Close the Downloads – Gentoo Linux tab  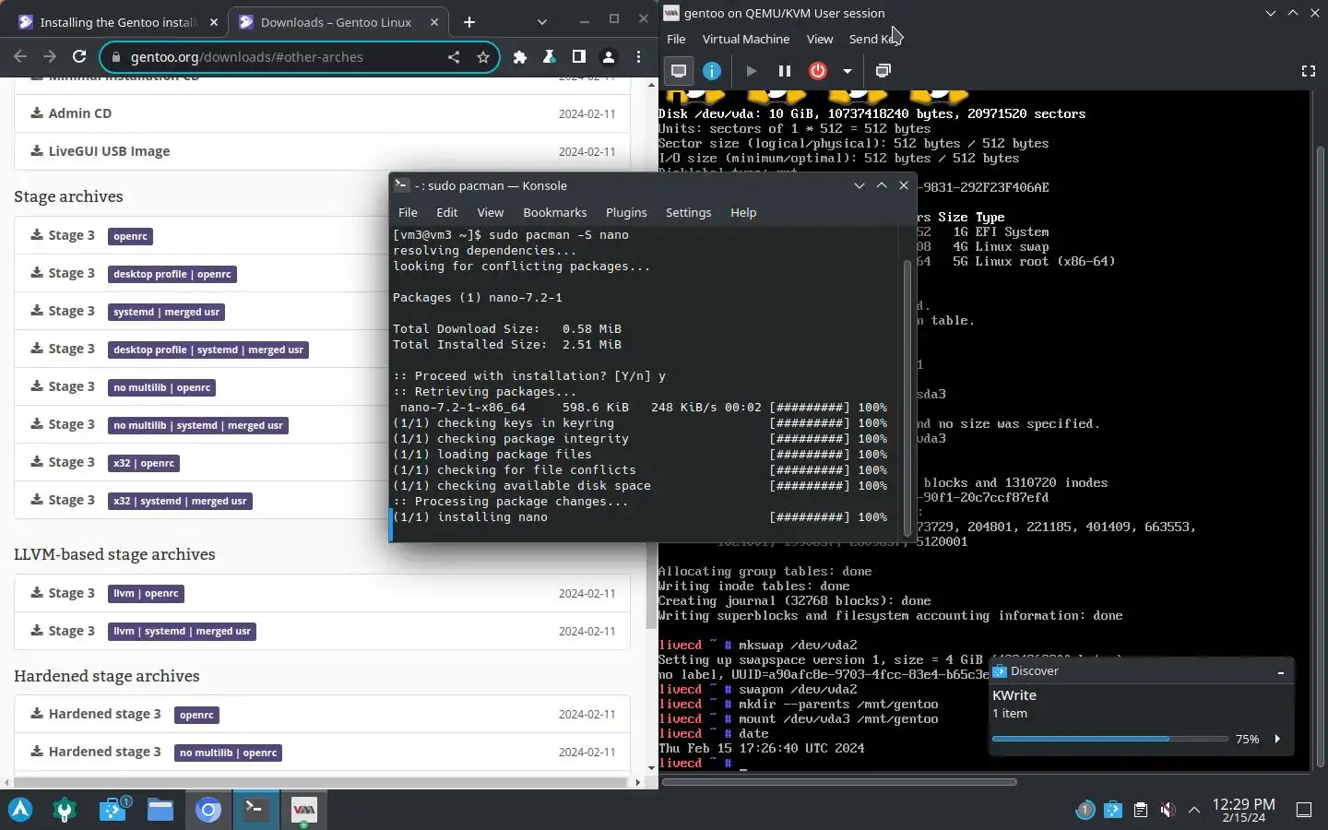[x=434, y=22]
